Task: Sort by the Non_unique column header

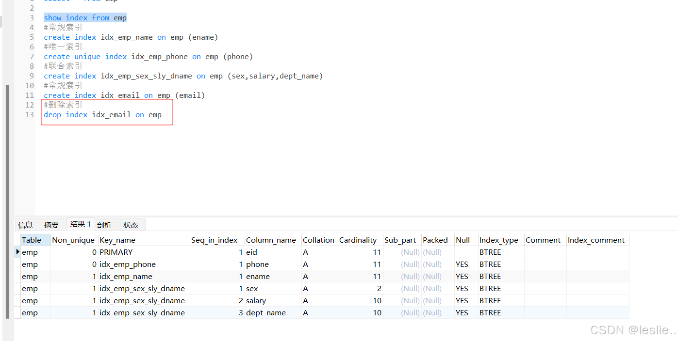Action: tap(74, 240)
